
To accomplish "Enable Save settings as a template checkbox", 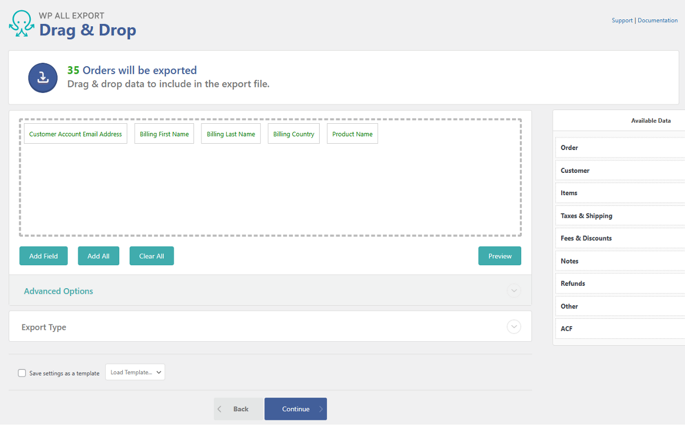I will click(x=22, y=373).
